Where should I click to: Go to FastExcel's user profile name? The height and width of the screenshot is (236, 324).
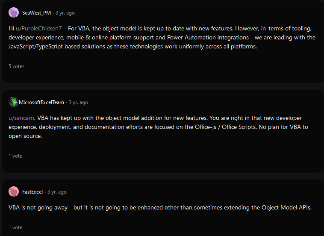click(x=32, y=192)
